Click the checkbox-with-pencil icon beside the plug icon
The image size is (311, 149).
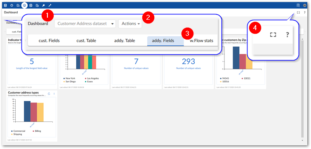[37, 5]
